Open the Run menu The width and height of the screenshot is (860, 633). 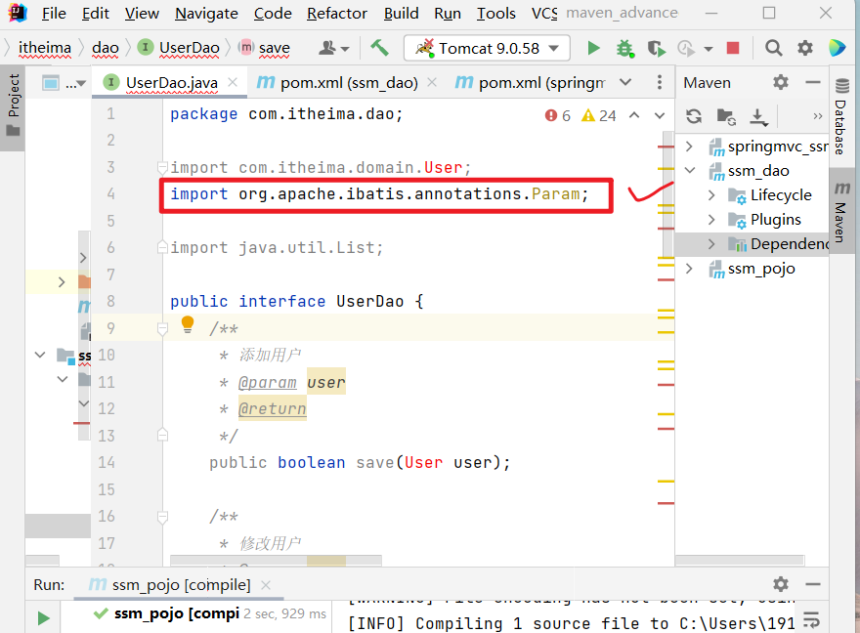pyautogui.click(x=448, y=13)
